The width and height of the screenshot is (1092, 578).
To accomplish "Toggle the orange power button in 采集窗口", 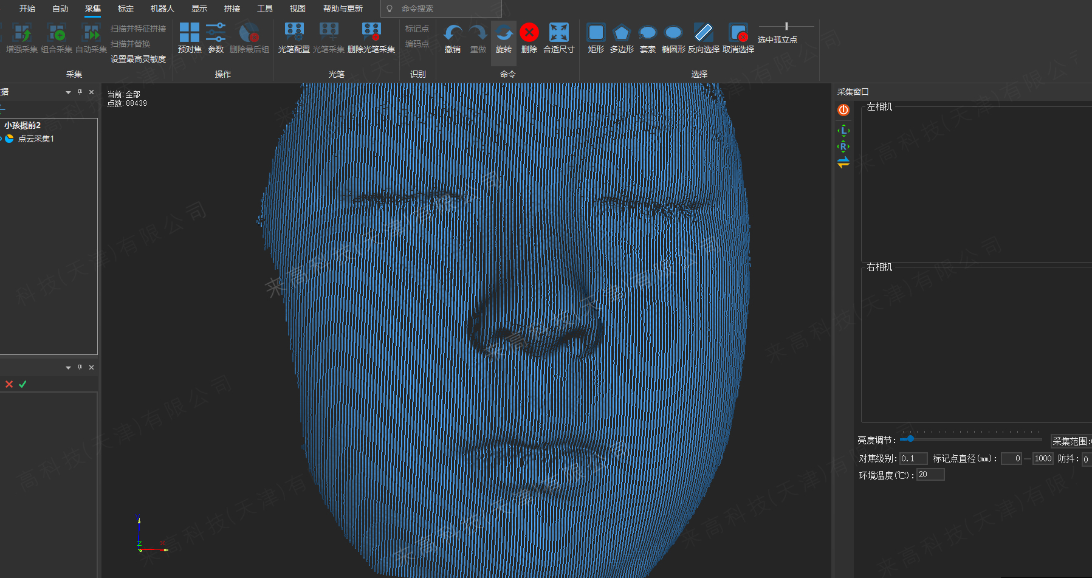I will coord(843,110).
